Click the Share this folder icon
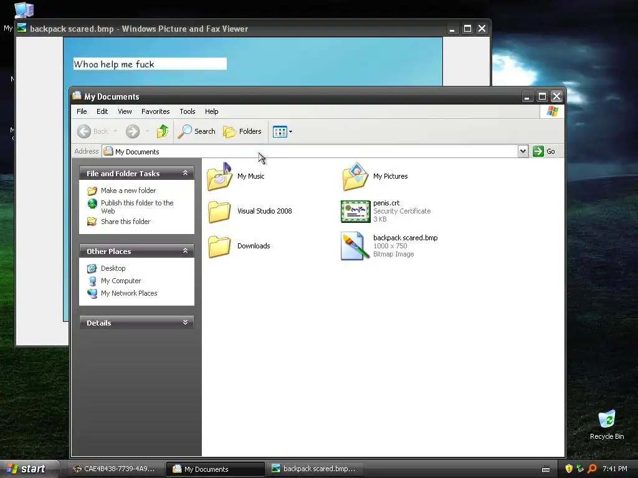This screenshot has height=478, width=638. pyautogui.click(x=92, y=222)
